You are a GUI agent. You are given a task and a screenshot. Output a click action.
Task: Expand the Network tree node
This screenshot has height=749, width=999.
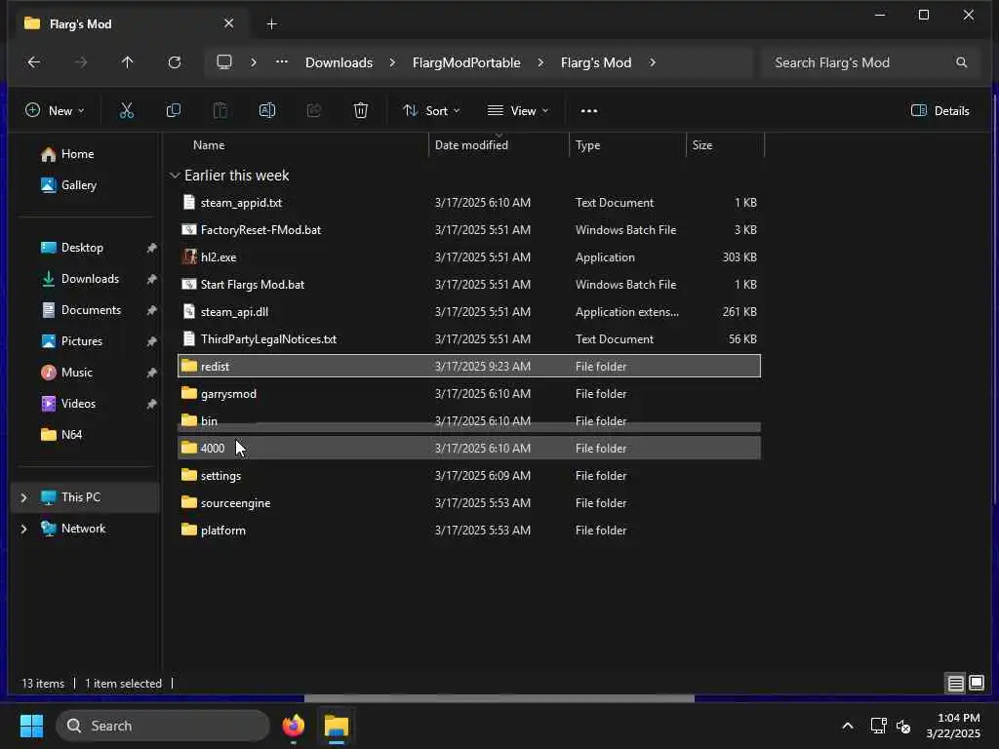click(24, 529)
